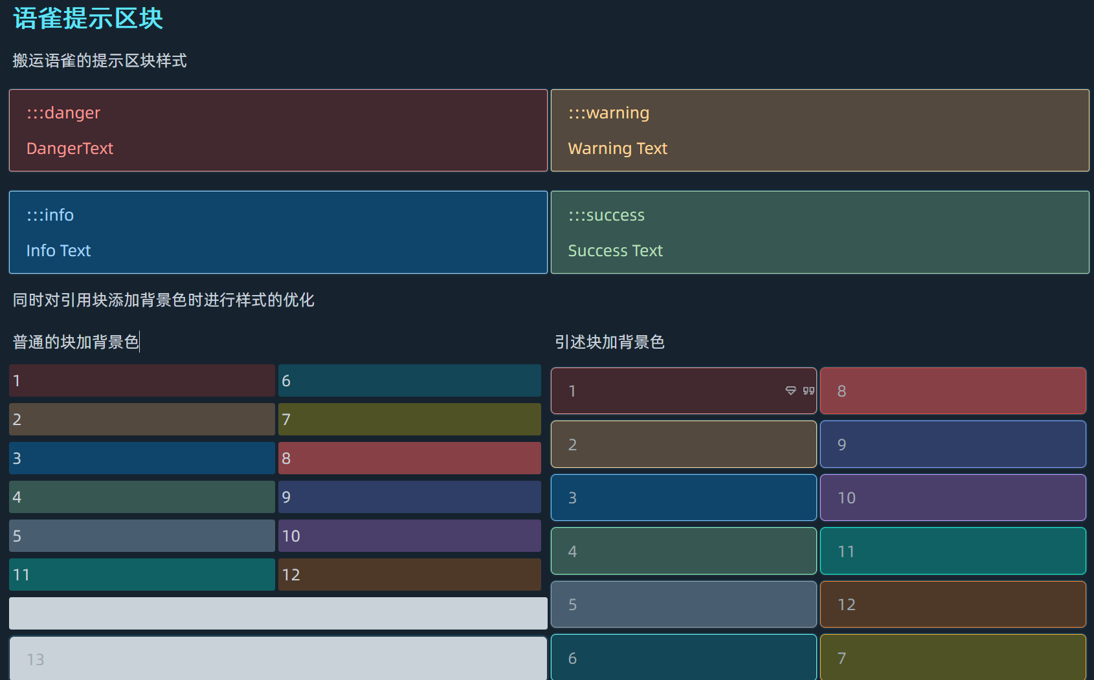1094x680 pixels.
Task: Click the quotation mark icon in quote block 1
Action: (x=809, y=391)
